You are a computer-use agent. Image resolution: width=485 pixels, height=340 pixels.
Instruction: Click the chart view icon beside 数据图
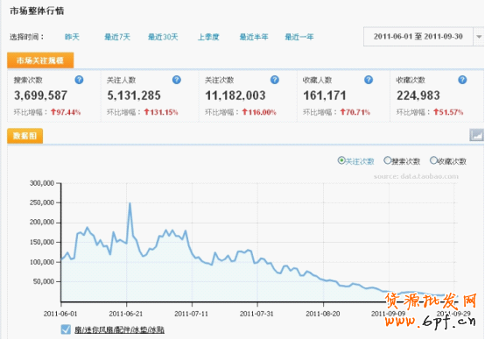[476, 135]
